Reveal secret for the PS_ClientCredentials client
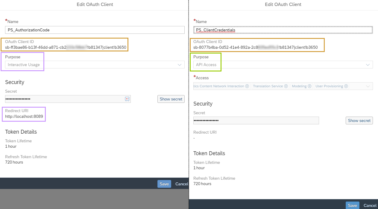Viewport: 378px width, 209px height. pos(359,120)
